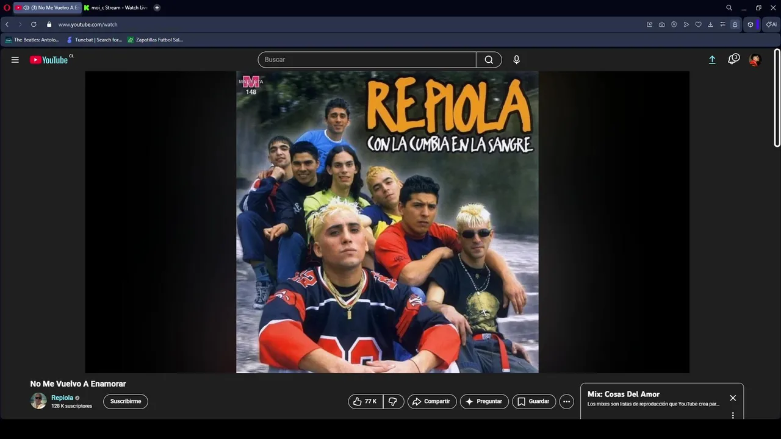Screen dimensions: 781x439
Task: Go forward to the next page
Action: tap(20, 24)
